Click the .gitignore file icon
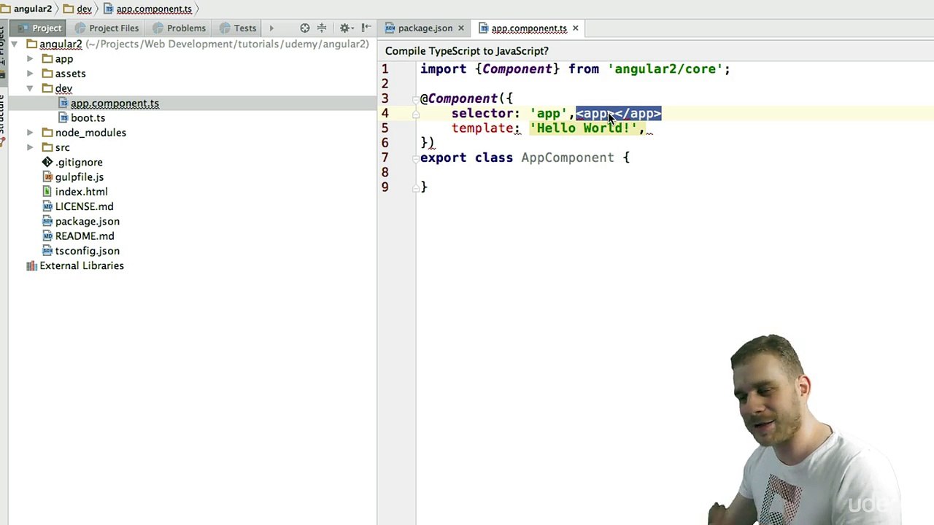 (x=47, y=162)
